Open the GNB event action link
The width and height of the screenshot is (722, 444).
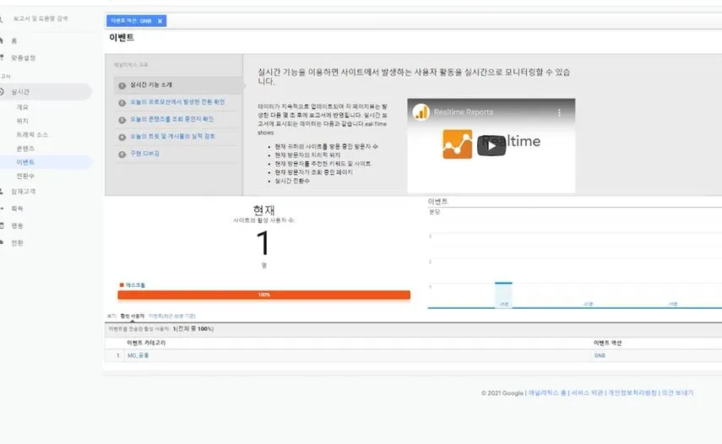click(x=600, y=355)
